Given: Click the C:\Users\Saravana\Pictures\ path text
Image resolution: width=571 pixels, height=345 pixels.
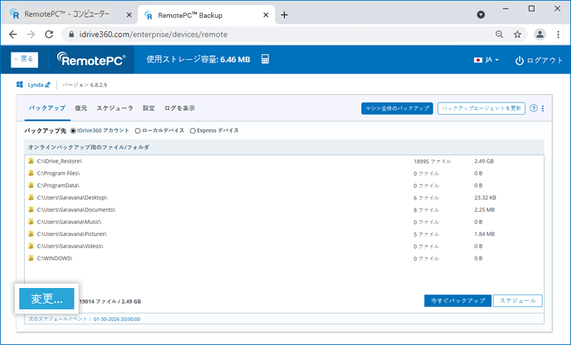Looking at the screenshot, I should click(x=72, y=234).
